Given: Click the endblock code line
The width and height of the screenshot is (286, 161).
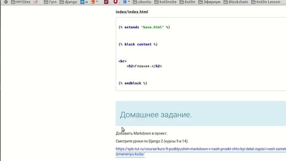Looking at the screenshot, I should click(133, 83).
